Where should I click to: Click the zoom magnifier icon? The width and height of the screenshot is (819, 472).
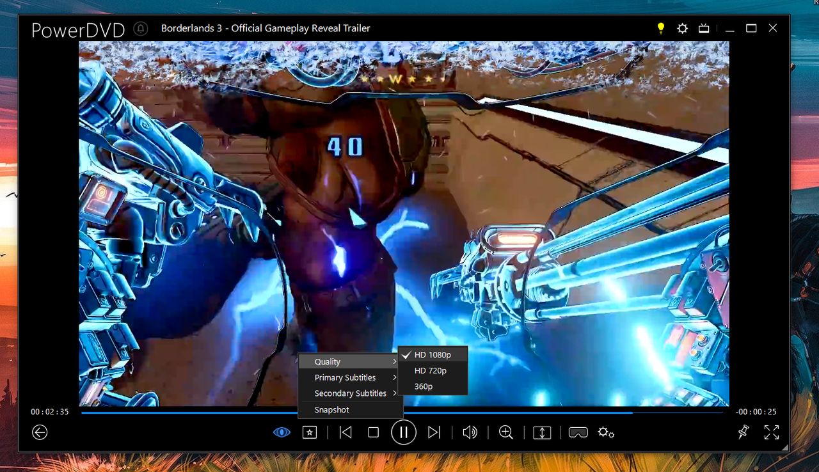click(x=506, y=432)
